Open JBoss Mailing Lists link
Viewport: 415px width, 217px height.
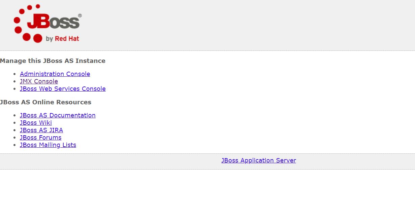pos(48,145)
